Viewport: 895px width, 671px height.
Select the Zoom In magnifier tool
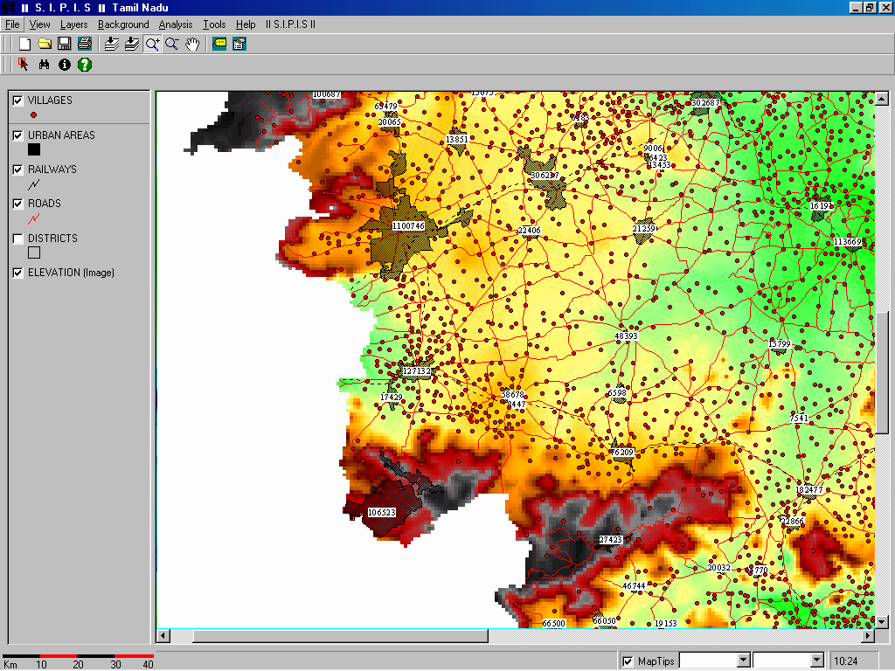tap(152, 44)
